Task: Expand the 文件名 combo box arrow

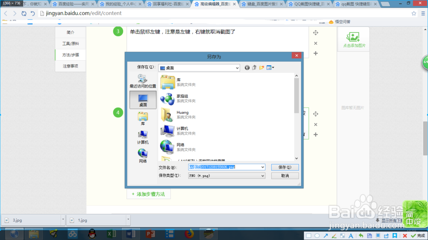Action: coord(263,167)
